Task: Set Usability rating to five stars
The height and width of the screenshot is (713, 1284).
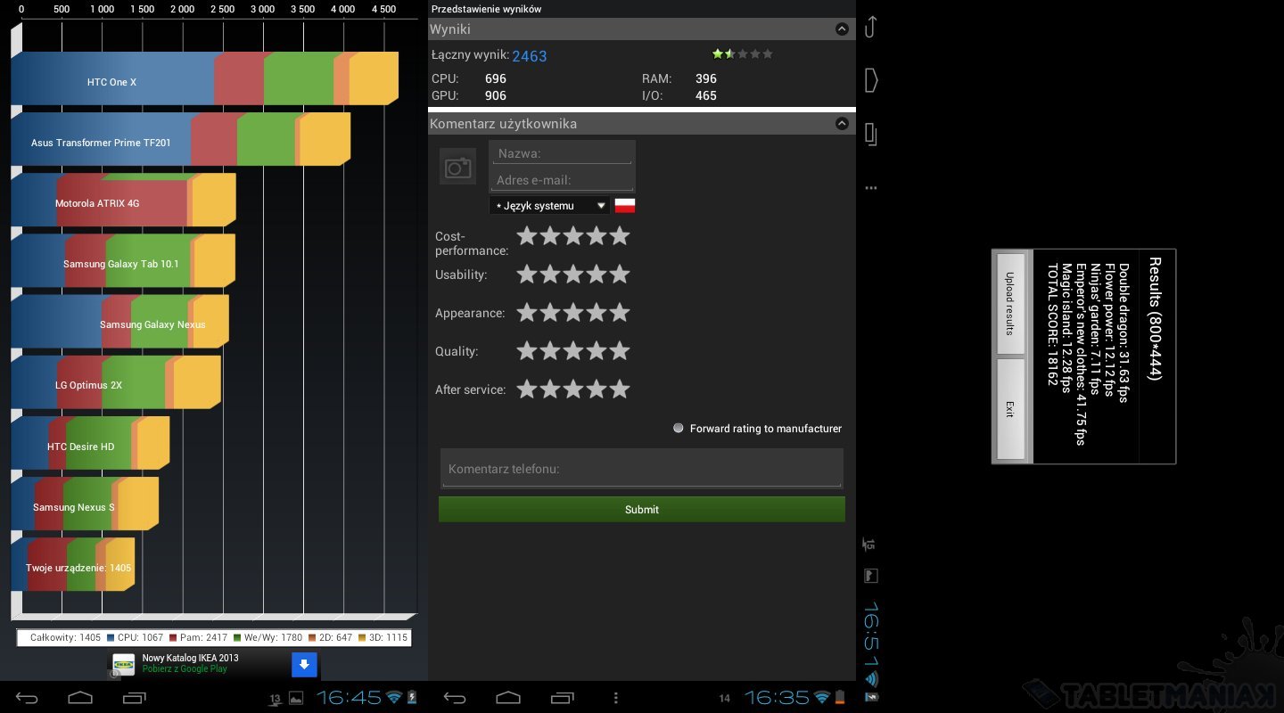Action: 620,275
